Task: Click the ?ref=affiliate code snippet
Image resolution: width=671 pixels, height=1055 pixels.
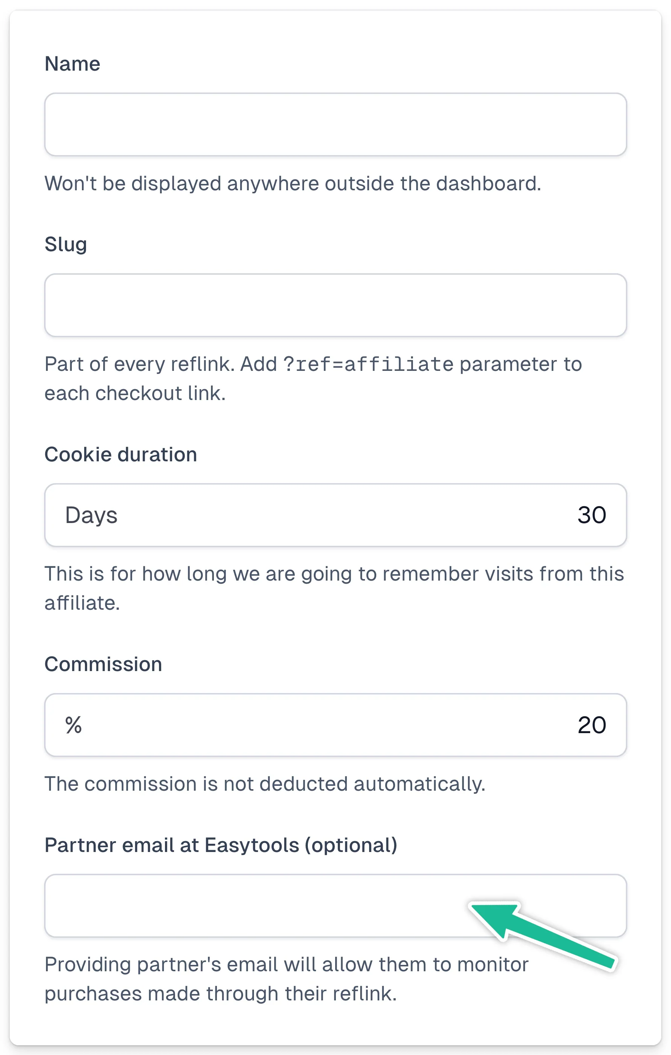Action: [x=368, y=365]
